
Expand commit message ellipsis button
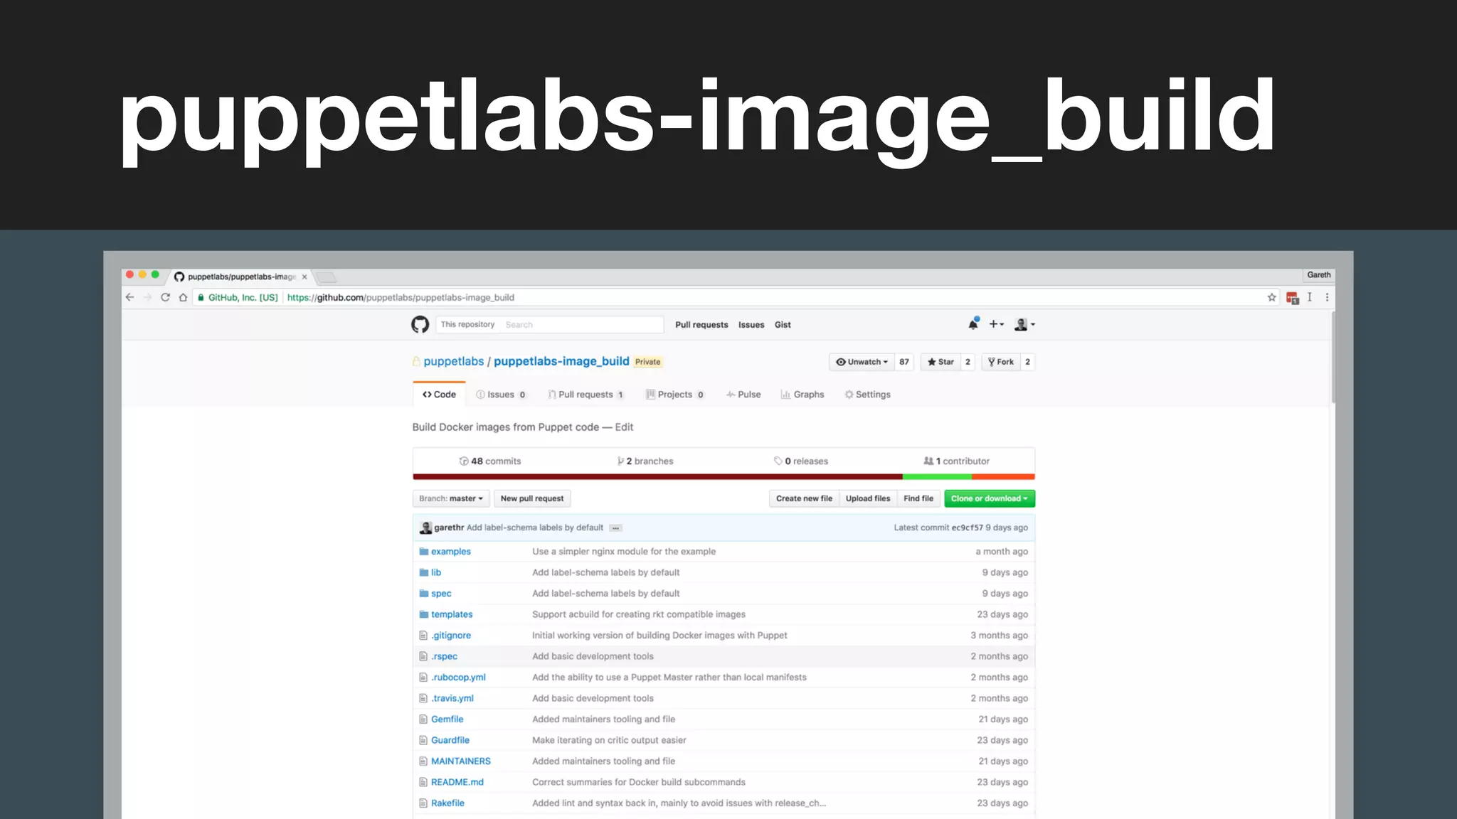click(x=615, y=528)
